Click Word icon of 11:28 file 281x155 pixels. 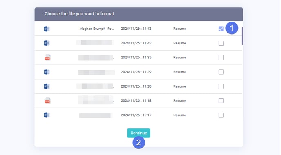pos(47,86)
